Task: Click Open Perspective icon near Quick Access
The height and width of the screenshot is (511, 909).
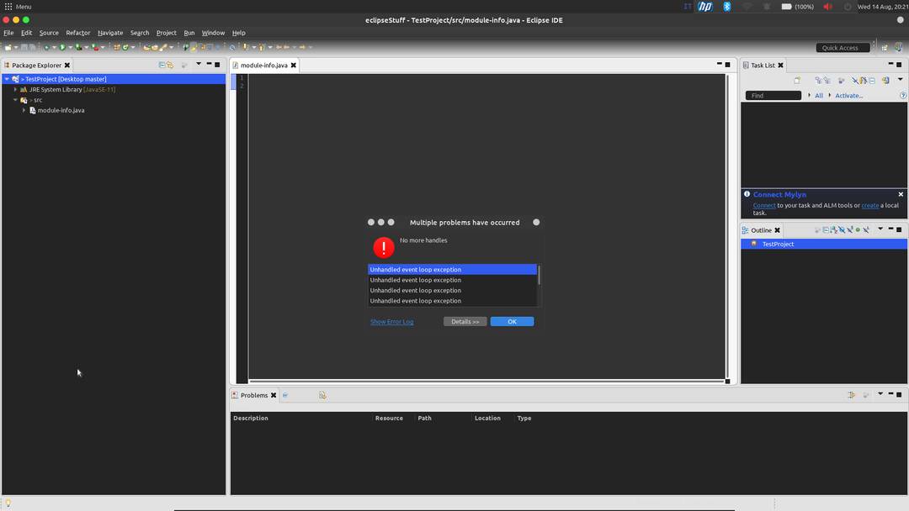Action: click(885, 47)
